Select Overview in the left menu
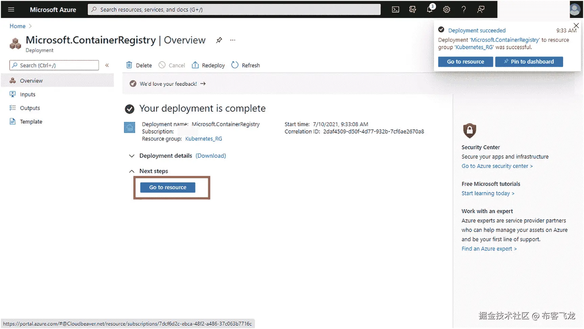This screenshot has height=329, width=584. [x=58, y=81]
